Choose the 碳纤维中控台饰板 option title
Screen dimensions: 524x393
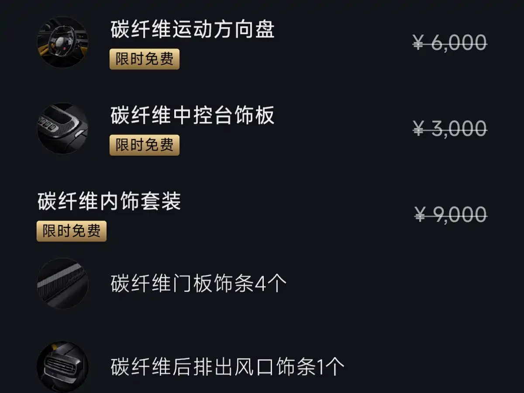tap(193, 116)
